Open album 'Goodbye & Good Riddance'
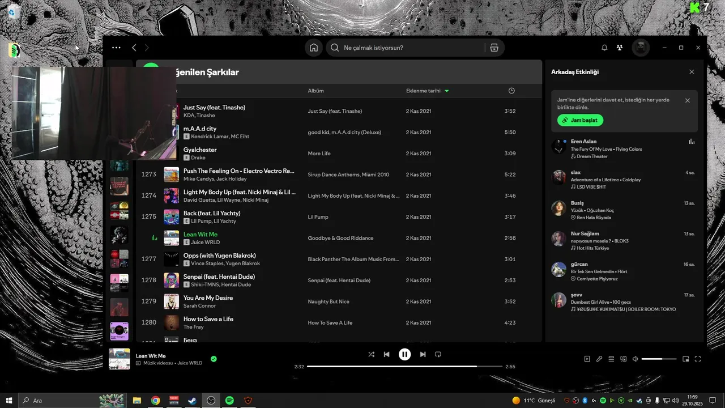 (x=340, y=238)
